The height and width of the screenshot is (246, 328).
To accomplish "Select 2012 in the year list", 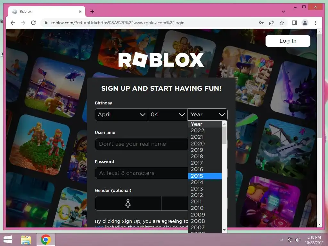I will tap(205, 195).
